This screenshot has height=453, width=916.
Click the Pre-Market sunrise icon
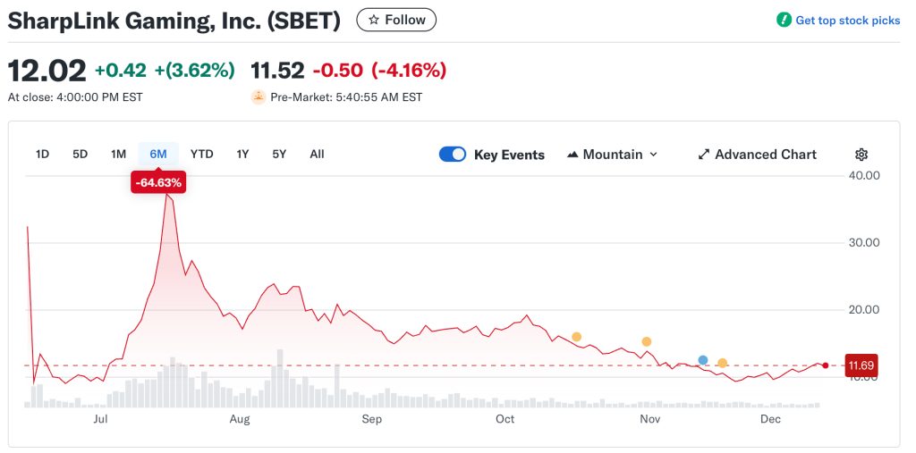pyautogui.click(x=259, y=96)
